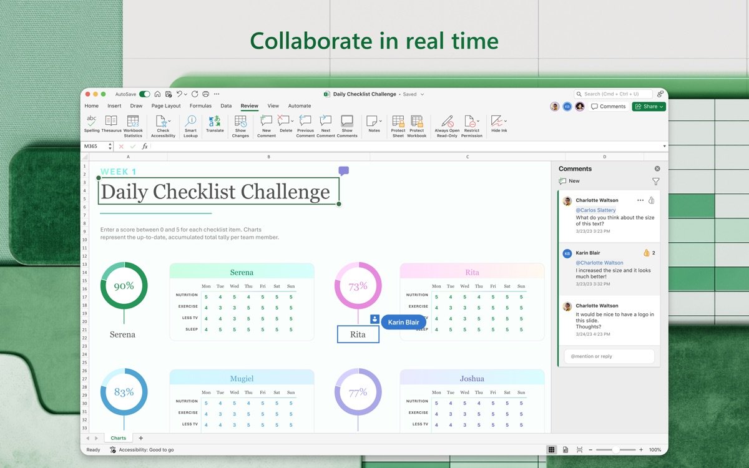
Task: Open Workbook Statistics
Action: (x=133, y=124)
